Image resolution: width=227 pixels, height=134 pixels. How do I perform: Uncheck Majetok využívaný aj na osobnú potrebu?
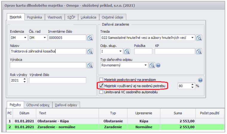tap(102, 86)
